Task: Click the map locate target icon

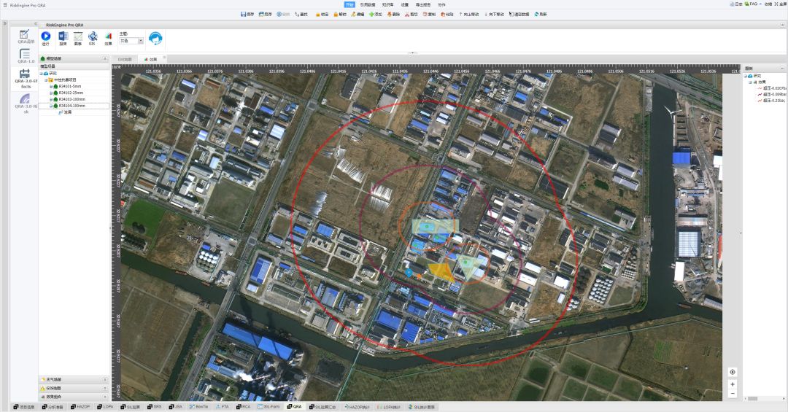Action: tap(733, 372)
